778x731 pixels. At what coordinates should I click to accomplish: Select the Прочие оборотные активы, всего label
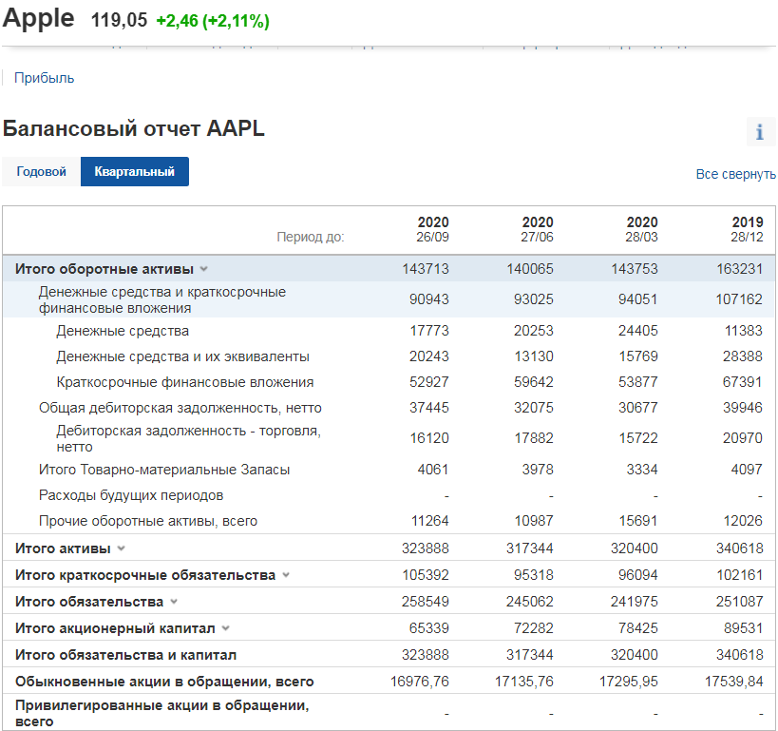pos(148,522)
